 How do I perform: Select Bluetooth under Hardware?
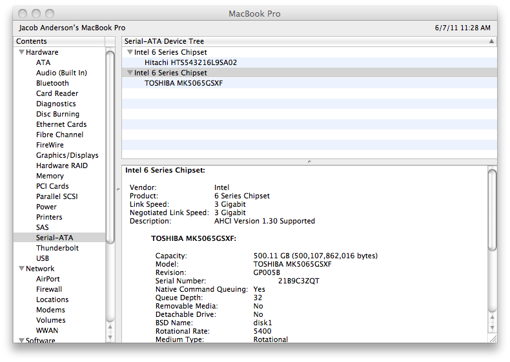[52, 83]
